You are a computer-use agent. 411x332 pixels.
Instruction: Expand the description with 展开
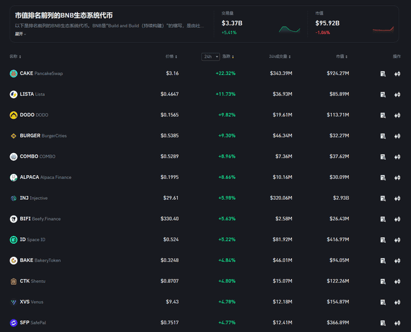pos(21,34)
